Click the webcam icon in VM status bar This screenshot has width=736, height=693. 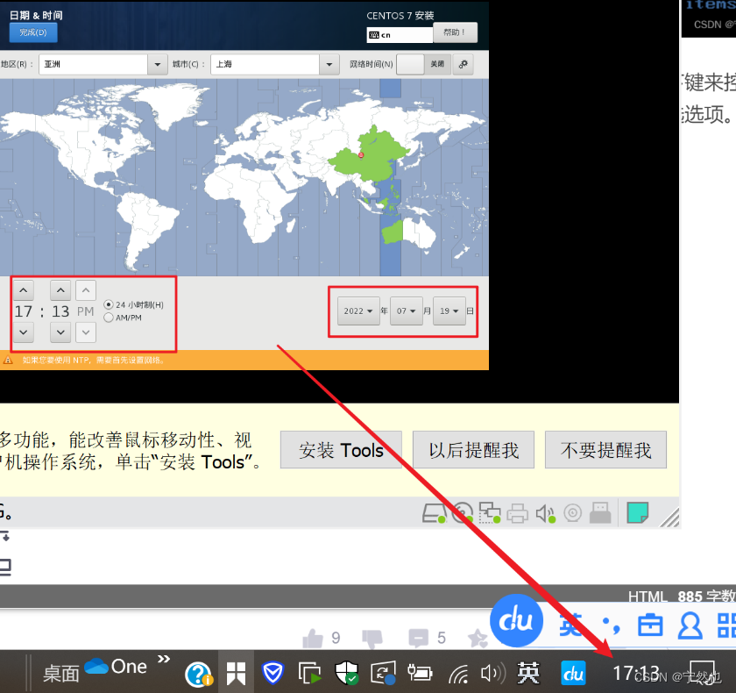571,513
